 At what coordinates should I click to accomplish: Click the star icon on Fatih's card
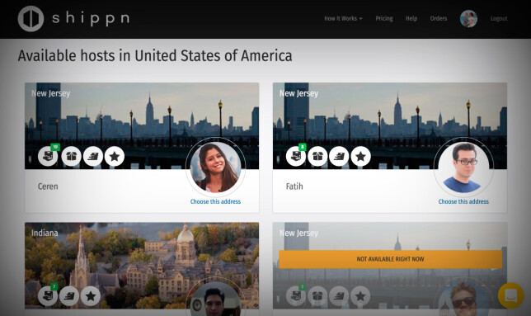point(360,156)
